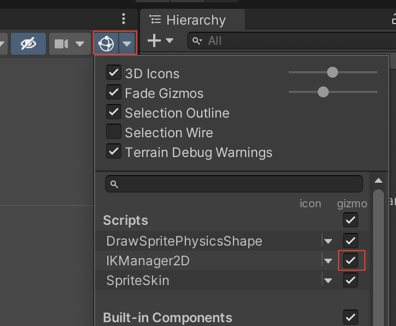Disable IKManager2D gizmo checkbox

[x=351, y=261]
